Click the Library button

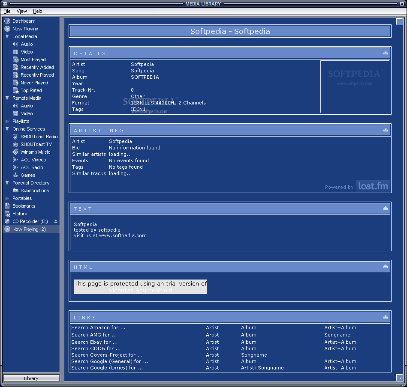click(x=31, y=378)
